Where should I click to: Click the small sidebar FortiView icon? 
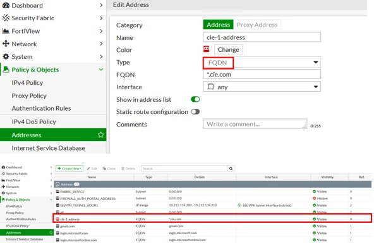point(3,180)
